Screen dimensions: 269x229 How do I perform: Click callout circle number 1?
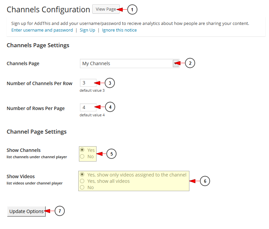click(x=132, y=10)
